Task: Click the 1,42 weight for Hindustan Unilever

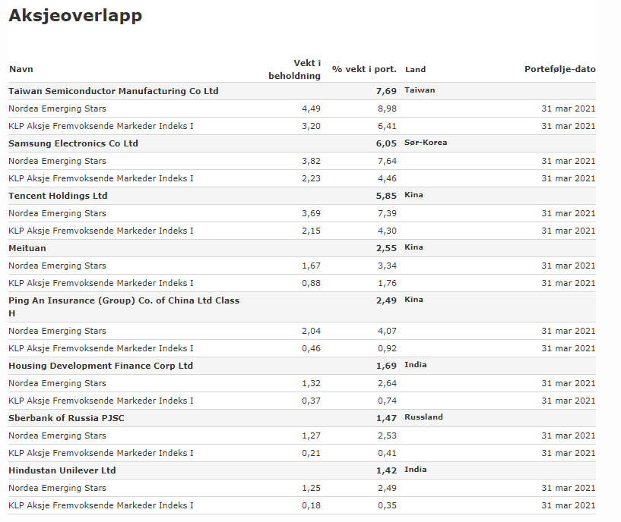Action: point(386,470)
